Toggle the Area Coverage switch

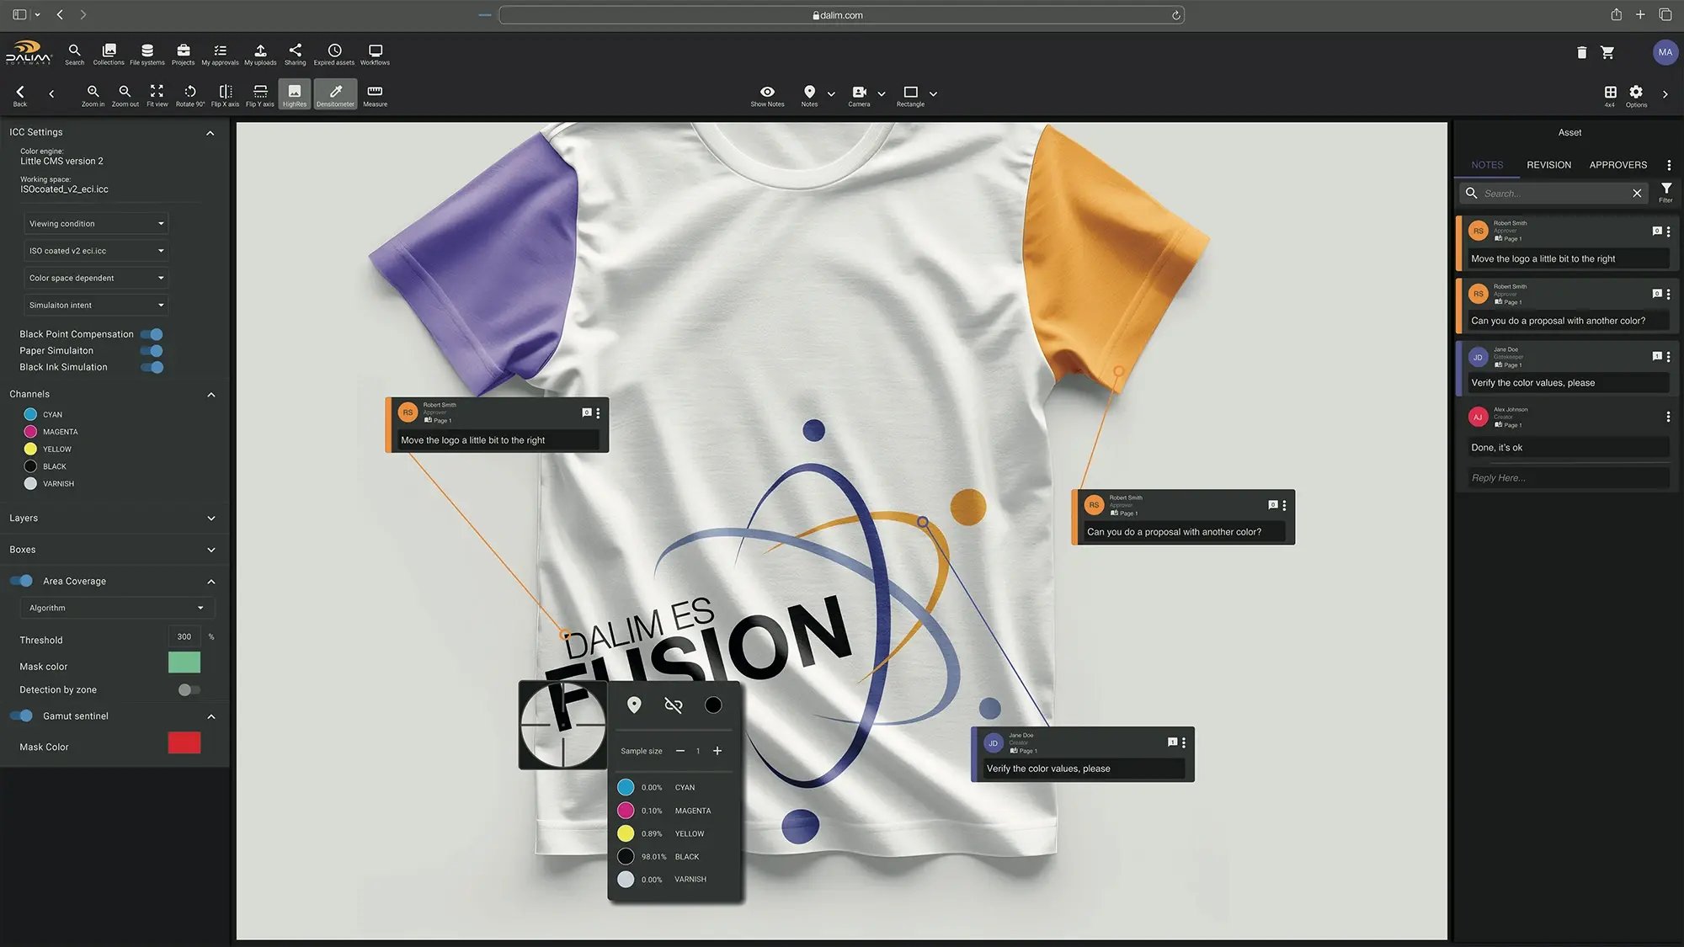21,581
